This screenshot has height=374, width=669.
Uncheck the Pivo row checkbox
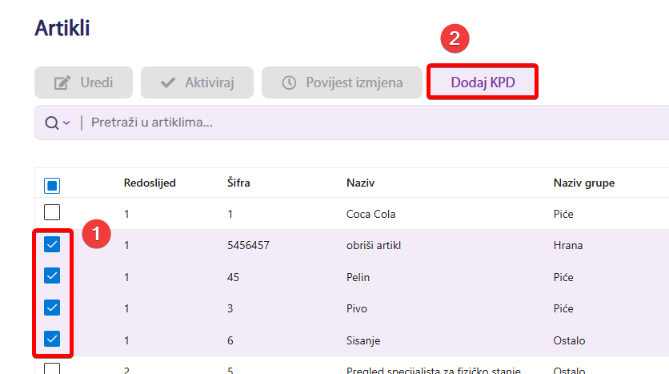[52, 307]
